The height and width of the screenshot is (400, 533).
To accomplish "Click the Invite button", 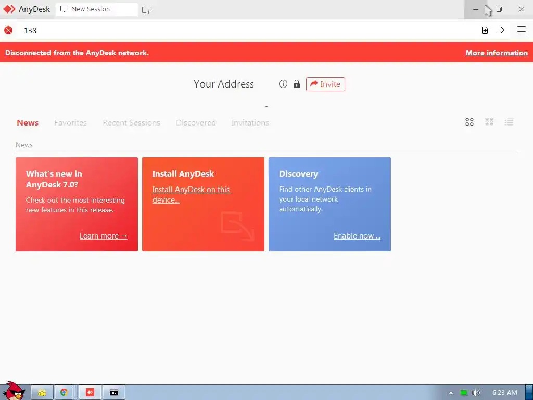I will coord(325,84).
